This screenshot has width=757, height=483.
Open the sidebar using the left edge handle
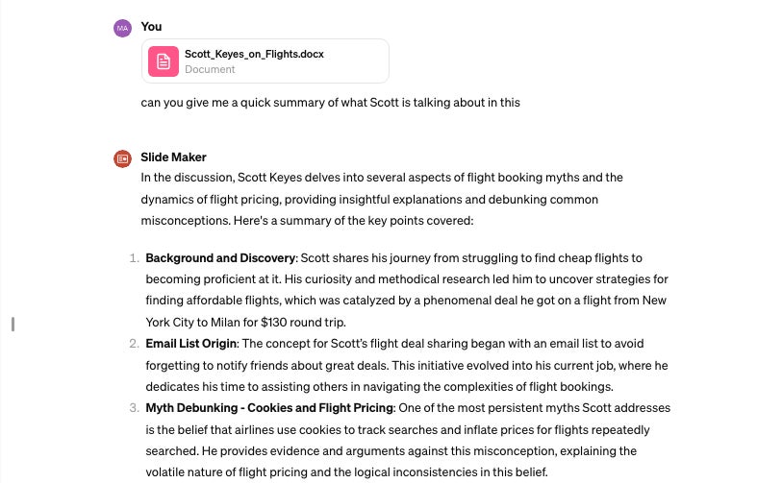tap(13, 324)
